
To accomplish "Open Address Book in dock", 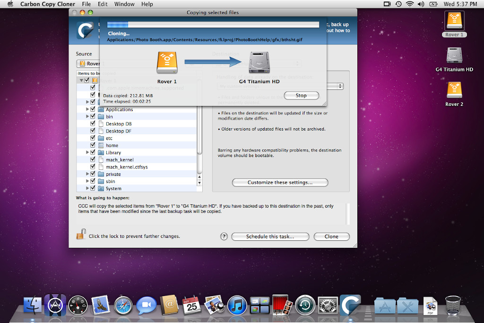I will click(169, 306).
